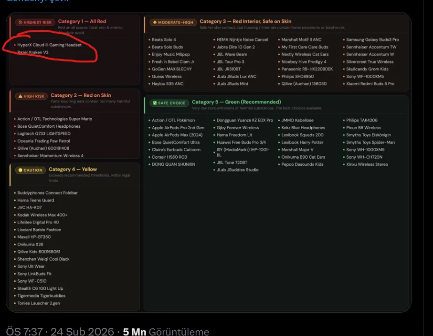Click the '5 Mn Görüntüleme' view count
Viewport: 433px width, 336px height.
(x=166, y=331)
